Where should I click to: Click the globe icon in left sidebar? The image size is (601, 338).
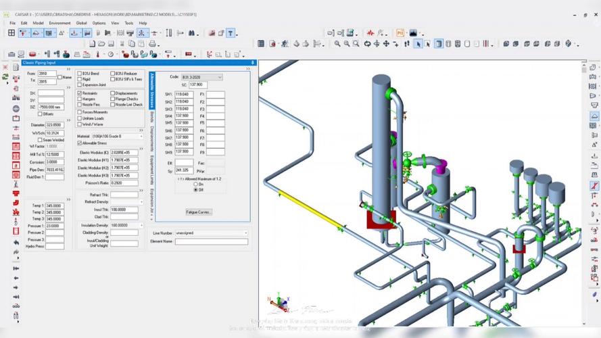point(16,109)
